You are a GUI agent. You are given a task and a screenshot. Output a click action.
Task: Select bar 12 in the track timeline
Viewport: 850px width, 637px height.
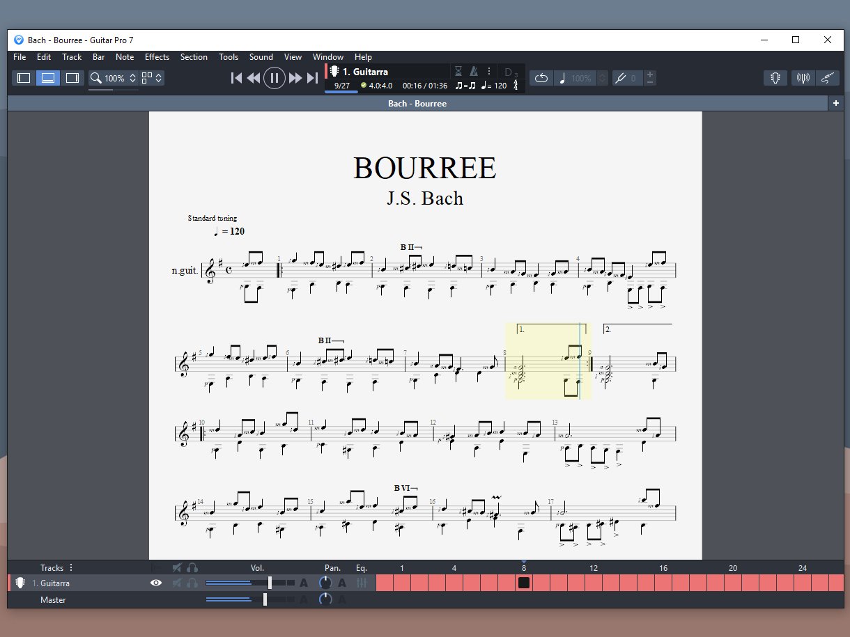pyautogui.click(x=594, y=583)
